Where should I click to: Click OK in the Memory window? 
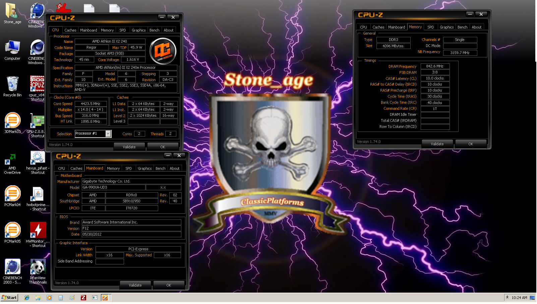coord(471,144)
